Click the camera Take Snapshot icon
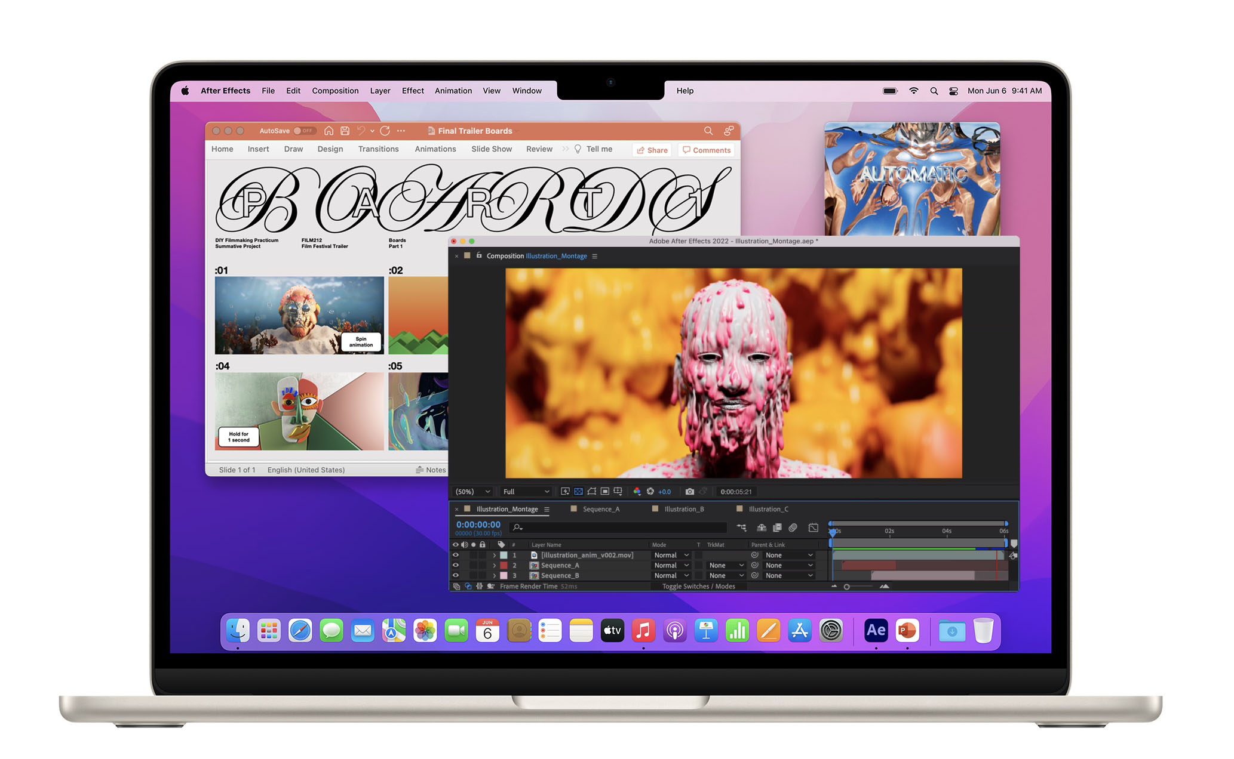 [690, 492]
